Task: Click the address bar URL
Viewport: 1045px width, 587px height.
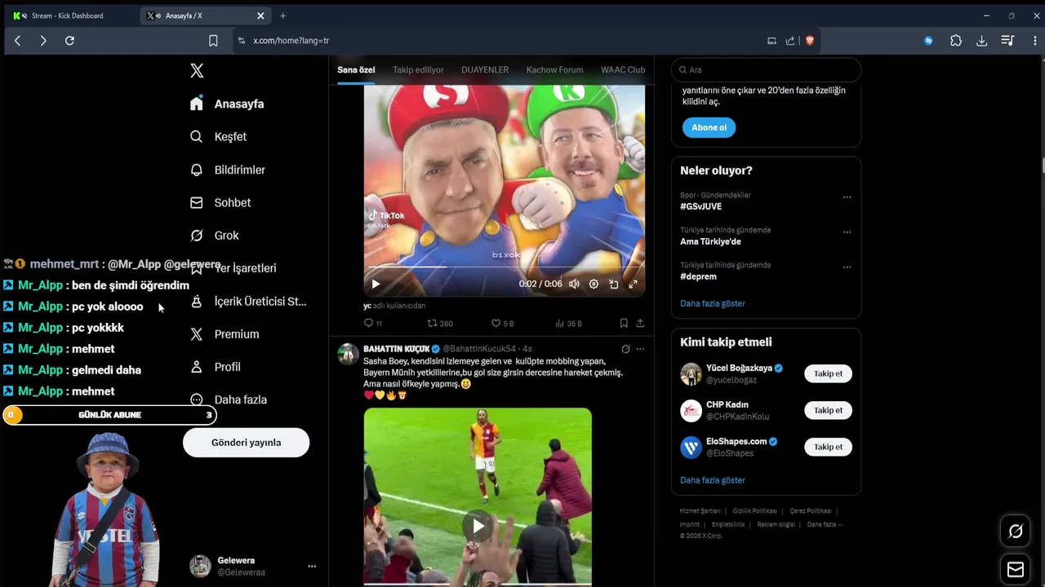Action: pyautogui.click(x=291, y=41)
